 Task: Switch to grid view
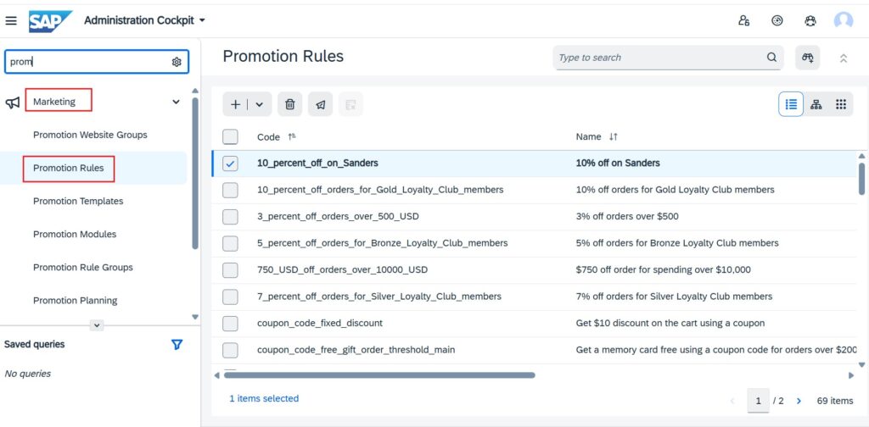coord(841,104)
